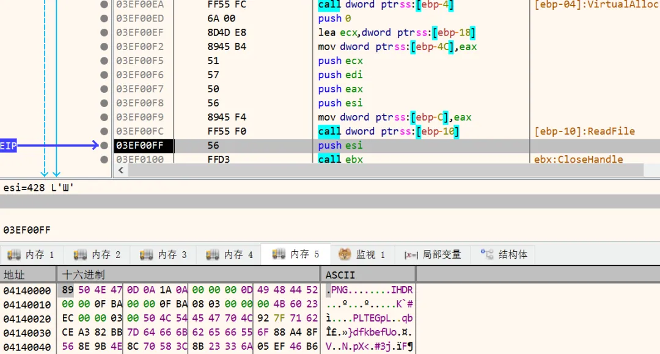Select the call [ebp-10] instruction

pos(389,131)
